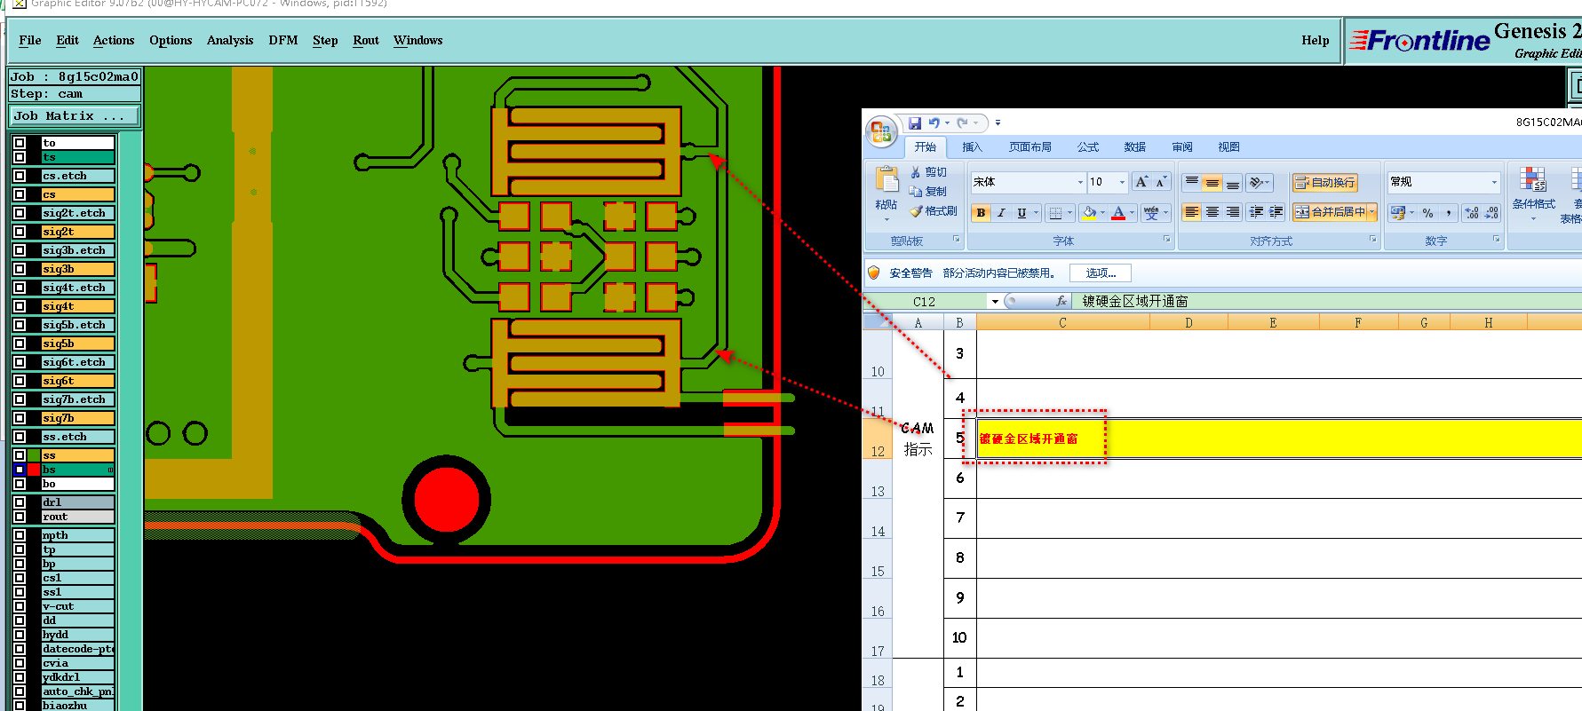
Task: Open the DFM menu in Genesis
Action: pyautogui.click(x=283, y=40)
